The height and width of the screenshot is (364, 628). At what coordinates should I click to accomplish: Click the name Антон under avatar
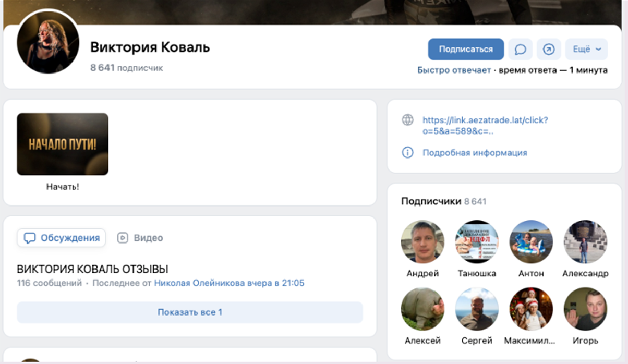pyautogui.click(x=531, y=273)
